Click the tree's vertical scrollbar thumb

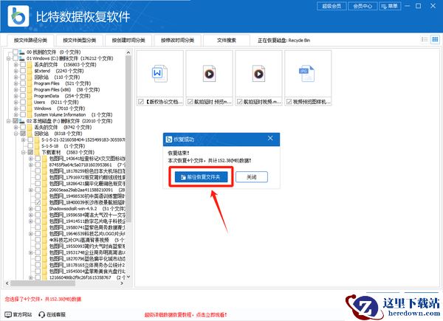pyautogui.click(x=128, y=139)
